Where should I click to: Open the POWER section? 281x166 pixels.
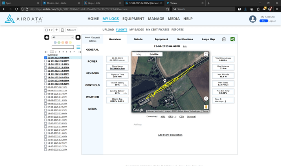pyautogui.click(x=92, y=61)
